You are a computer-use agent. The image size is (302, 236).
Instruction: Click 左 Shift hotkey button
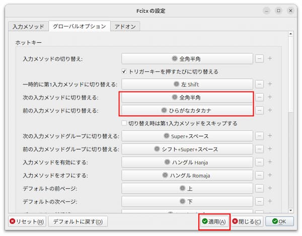[187, 84]
